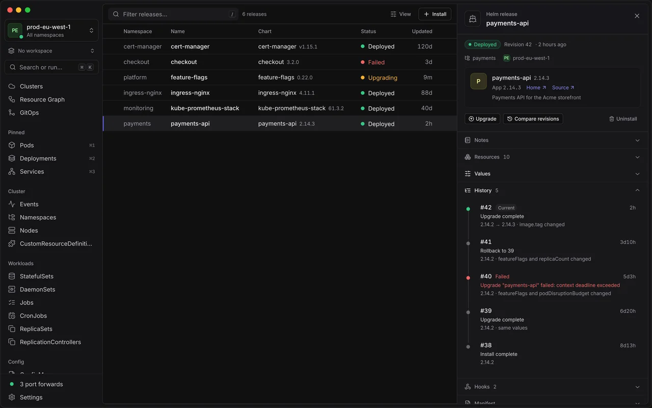Sort by Status column header

point(368,32)
